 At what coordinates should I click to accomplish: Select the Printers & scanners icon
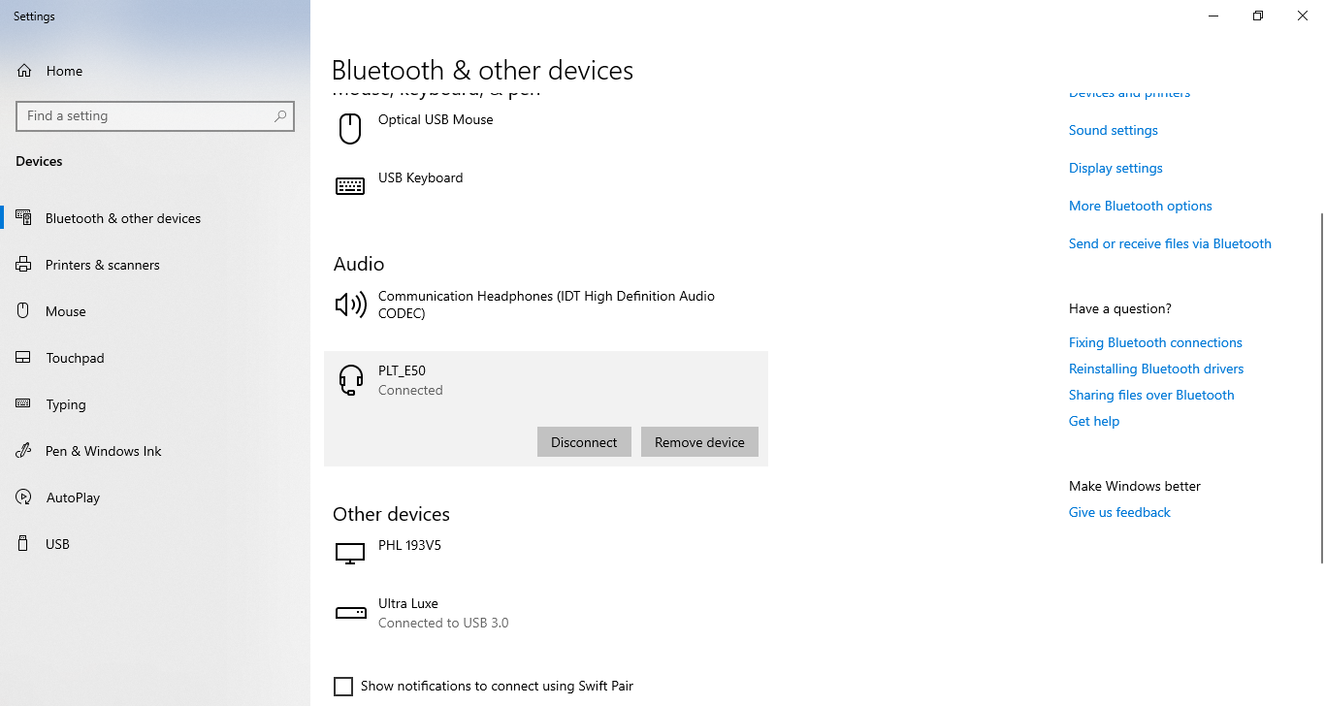(24, 265)
